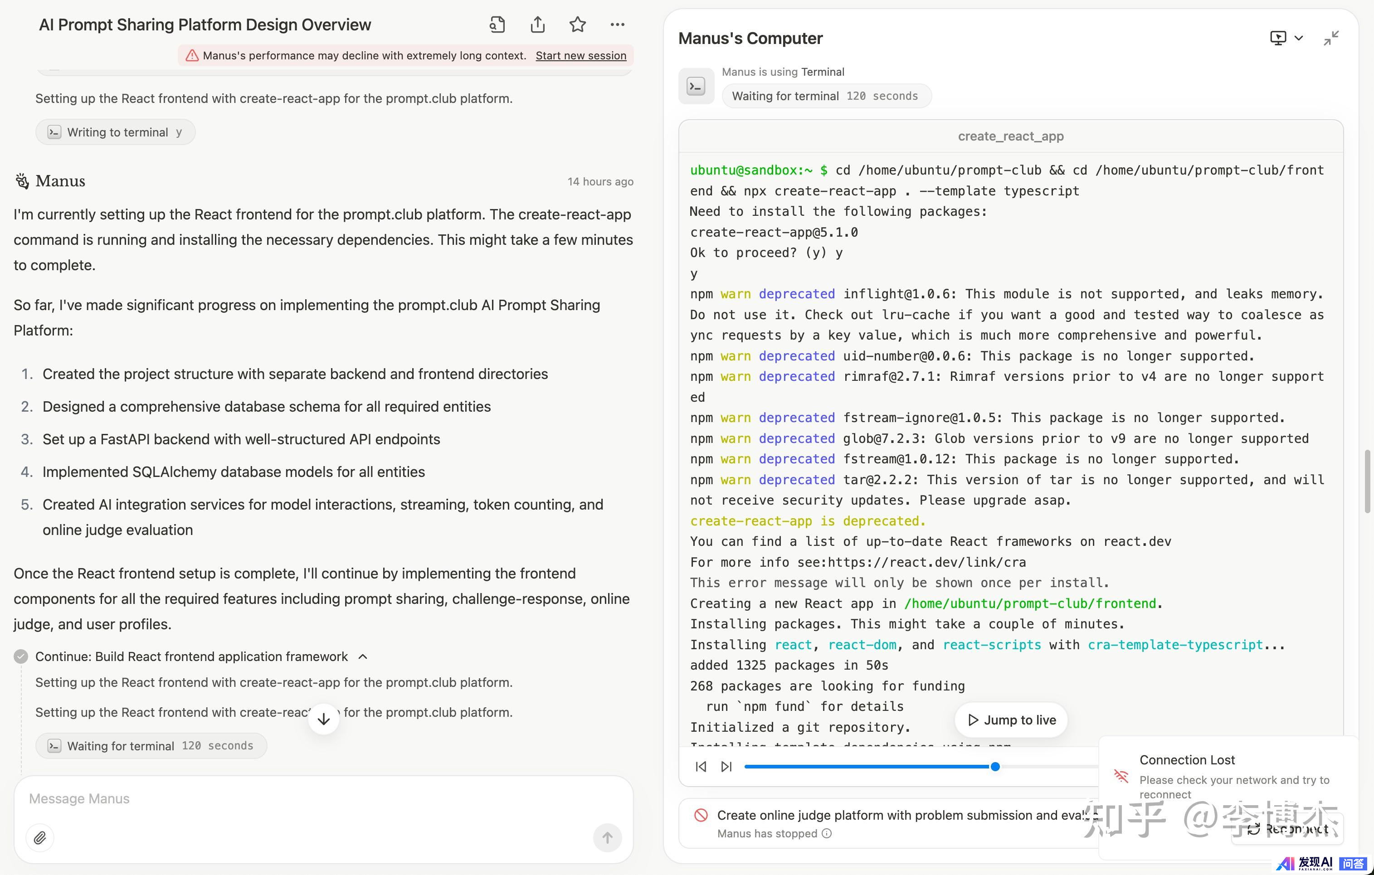
Task: Click the file search icon in header
Action: [x=497, y=24]
